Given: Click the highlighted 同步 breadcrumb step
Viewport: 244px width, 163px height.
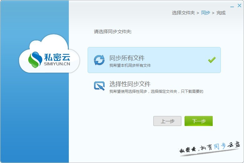Looking at the screenshot, I should (x=206, y=13).
